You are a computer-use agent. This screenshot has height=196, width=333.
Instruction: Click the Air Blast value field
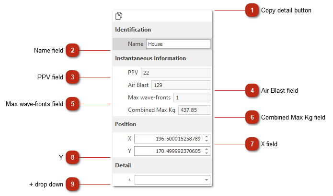pyautogui.click(x=180, y=85)
